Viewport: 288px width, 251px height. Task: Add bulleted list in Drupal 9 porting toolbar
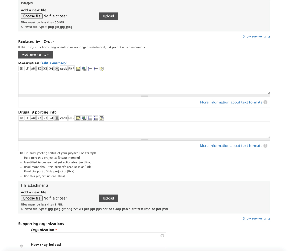pyautogui.click(x=96, y=118)
